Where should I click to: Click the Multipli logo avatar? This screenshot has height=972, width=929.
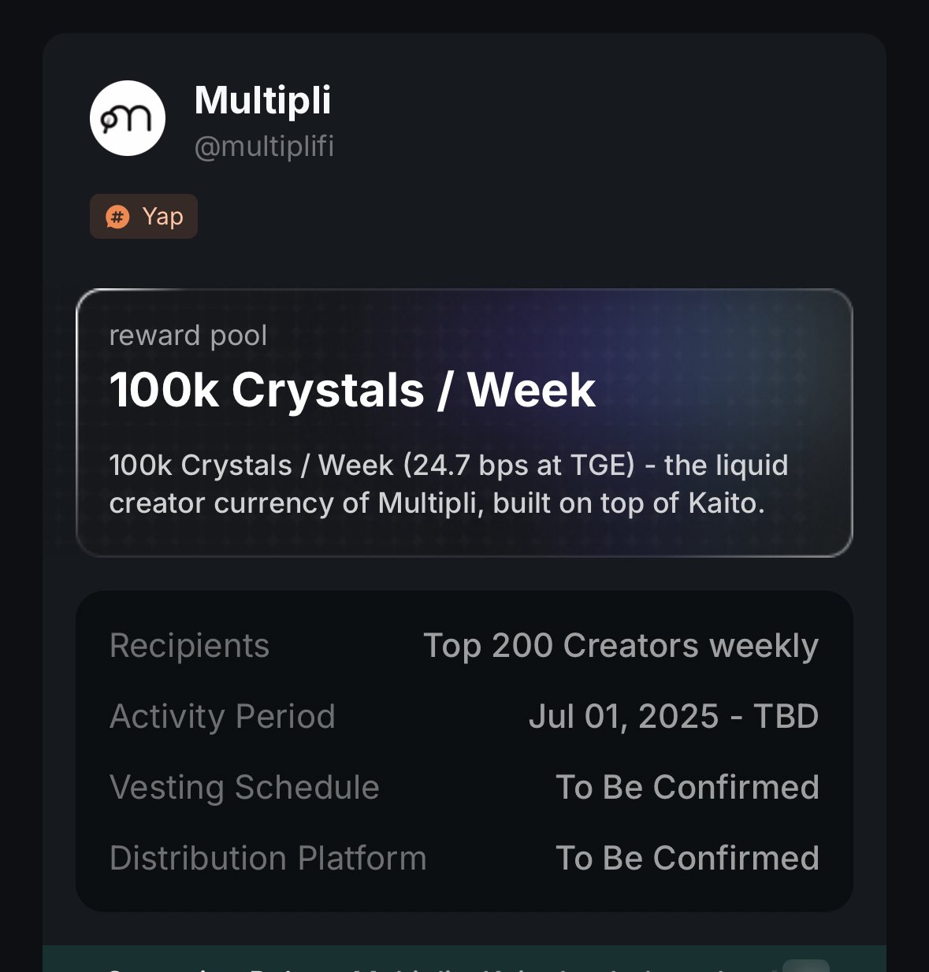[x=128, y=118]
